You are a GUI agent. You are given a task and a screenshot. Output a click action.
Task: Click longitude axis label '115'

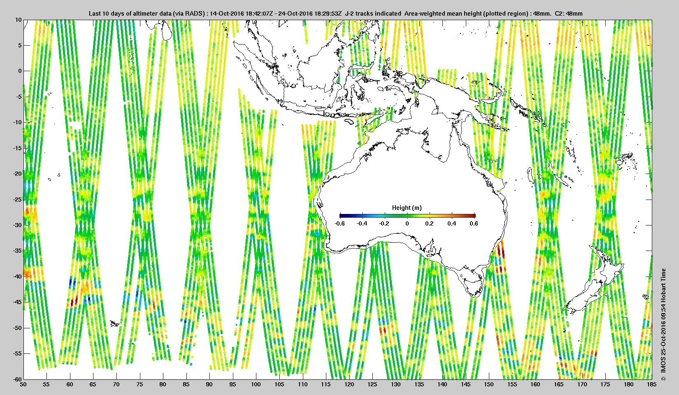[x=326, y=384]
